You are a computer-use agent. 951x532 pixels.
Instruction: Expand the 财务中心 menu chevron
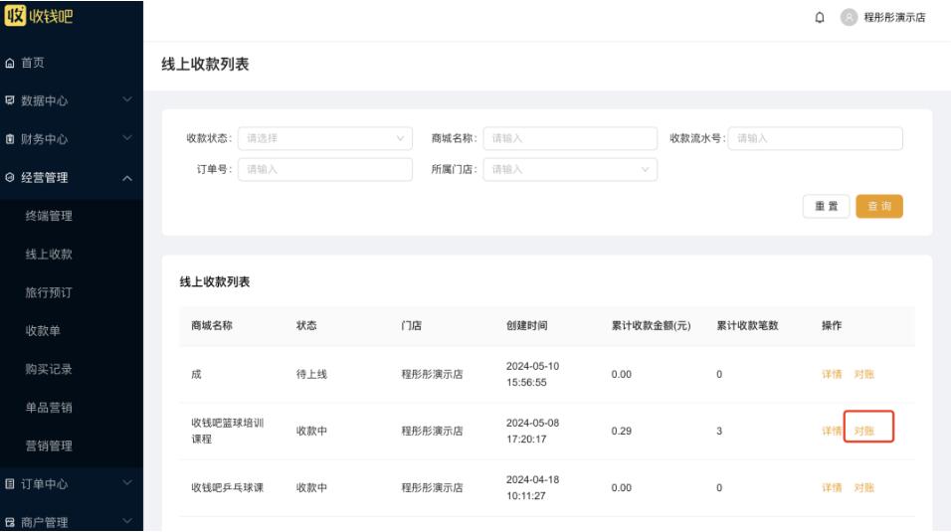pyautogui.click(x=127, y=138)
